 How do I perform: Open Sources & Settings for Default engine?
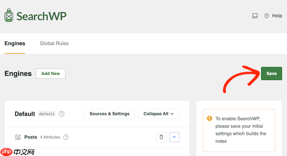click(x=109, y=114)
